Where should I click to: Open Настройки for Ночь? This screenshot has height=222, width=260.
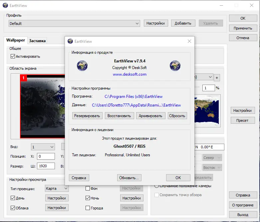coord(131,198)
